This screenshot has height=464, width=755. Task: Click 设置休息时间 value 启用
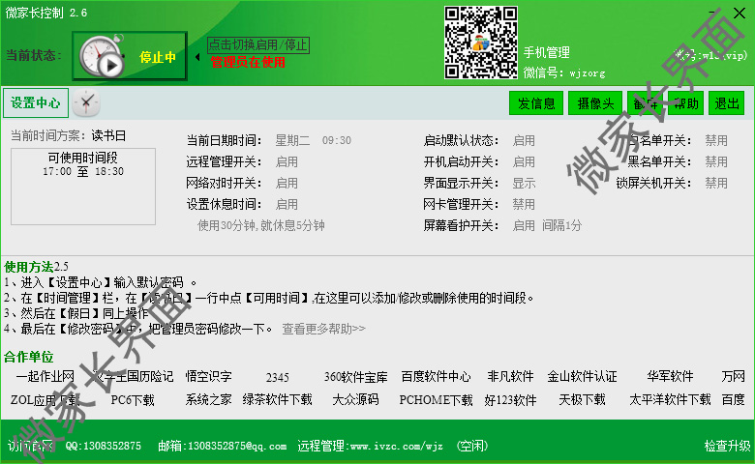point(287,204)
